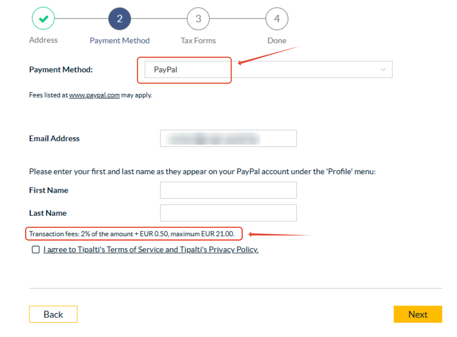Select the Payment Method step label
This screenshot has width=457, height=337.
119,41
